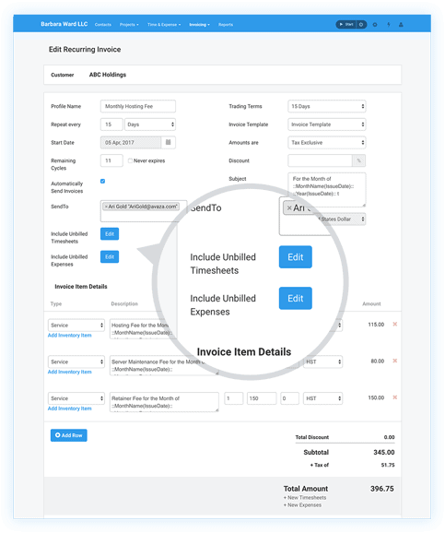Open the Invoicing menu
The height and width of the screenshot is (533, 445).
(x=199, y=25)
